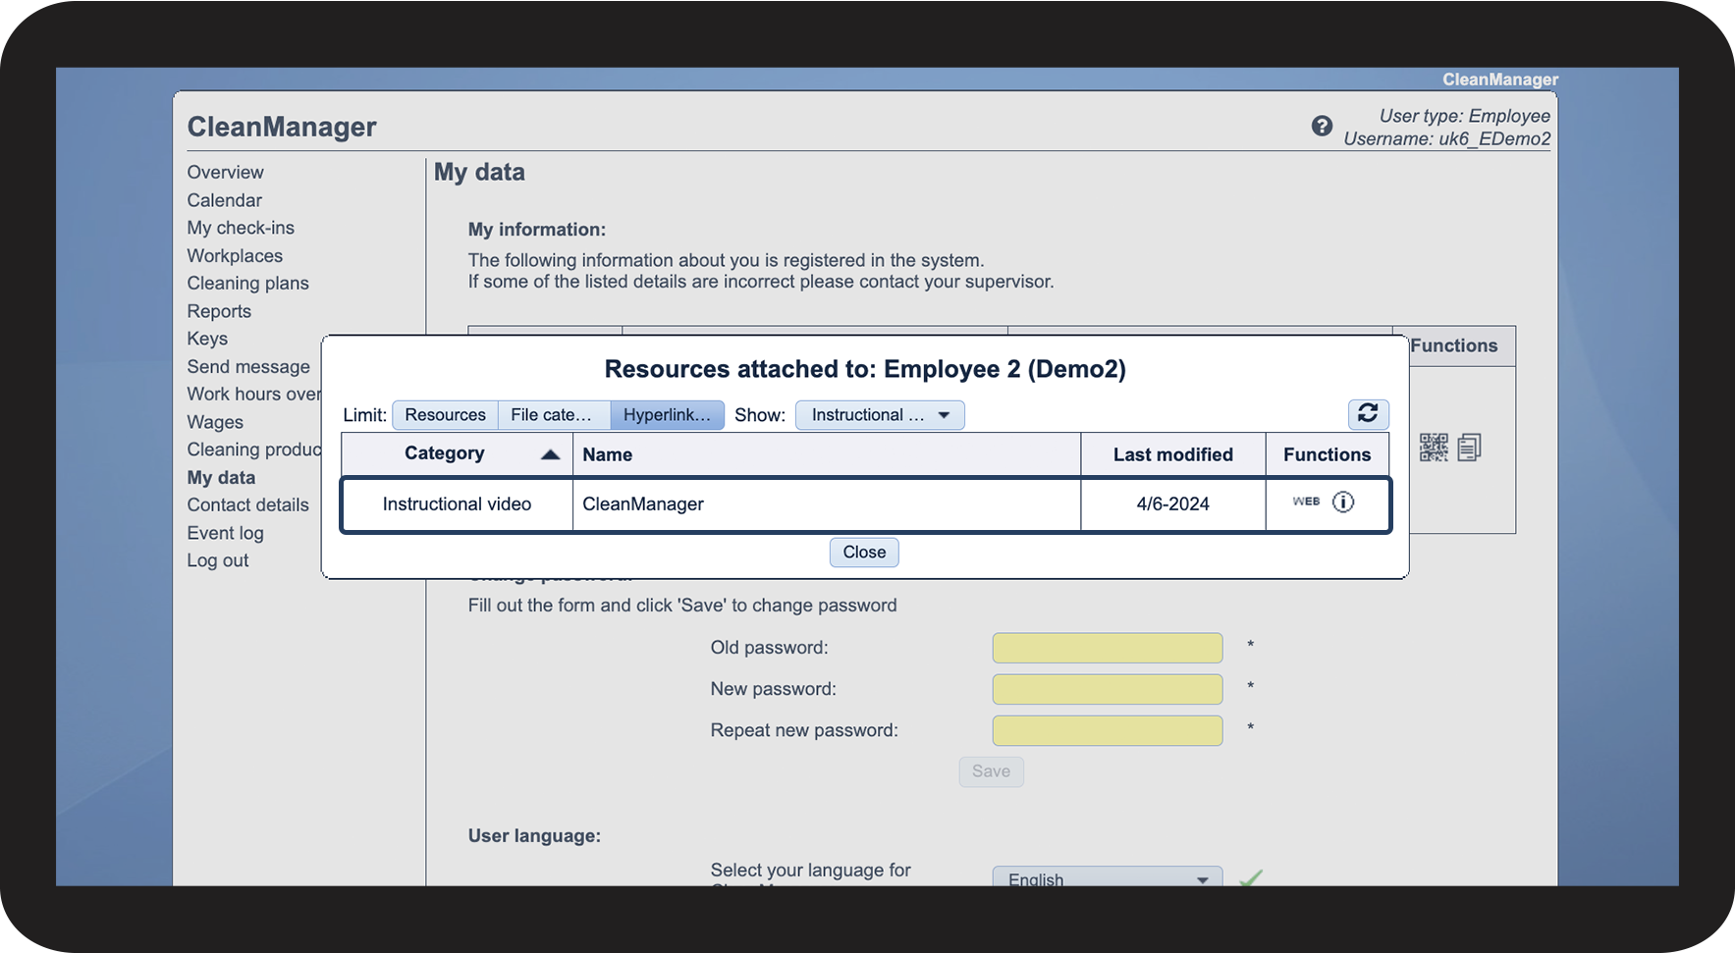The image size is (1735, 953).
Task: Click the documents icon beside the QR code
Action: (x=1469, y=448)
